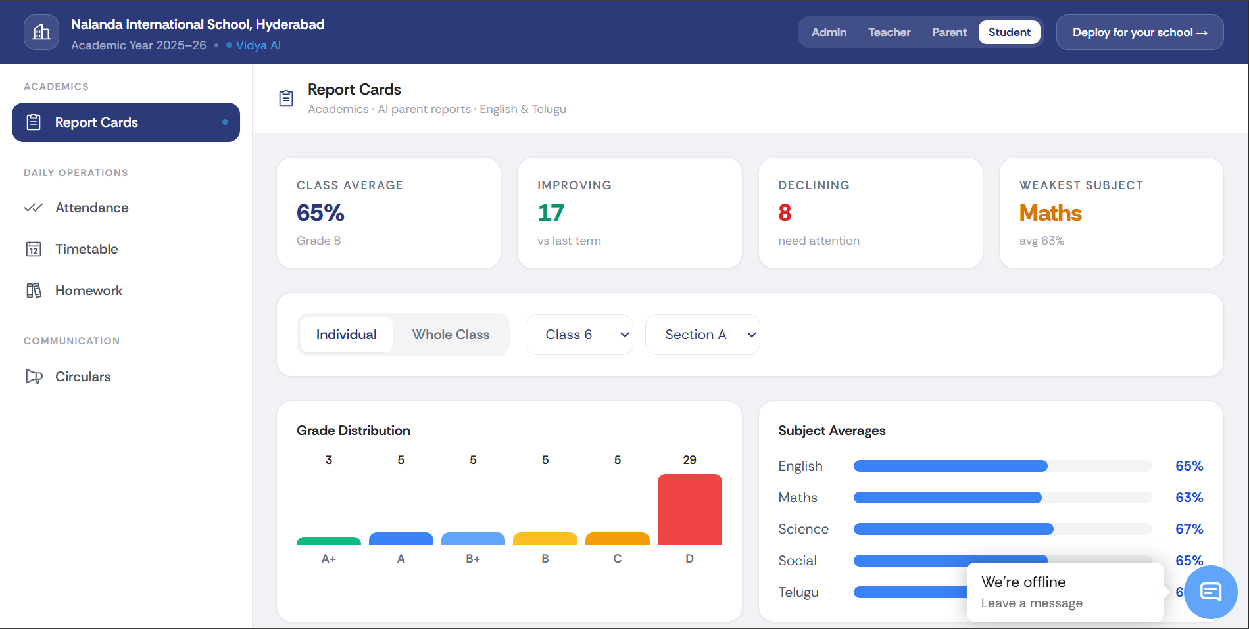Viewport: 1249px width, 629px height.
Task: Click the Attendance double-check icon
Action: pos(34,208)
